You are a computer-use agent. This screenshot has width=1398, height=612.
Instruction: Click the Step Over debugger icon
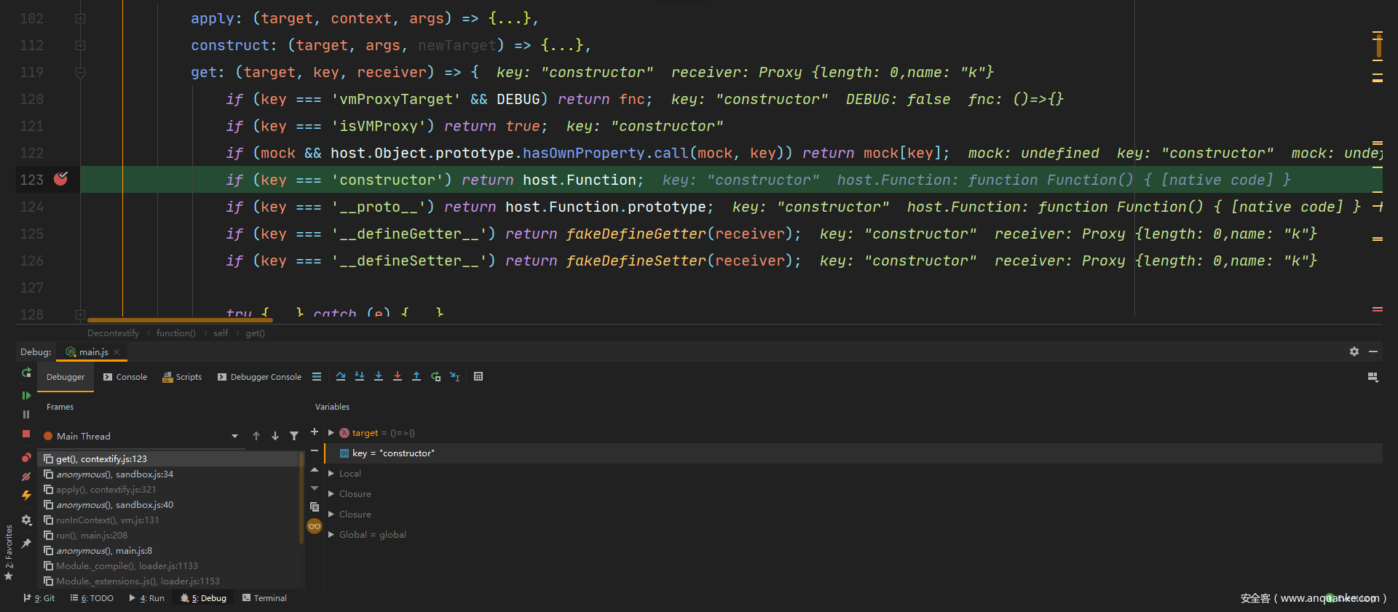click(340, 376)
